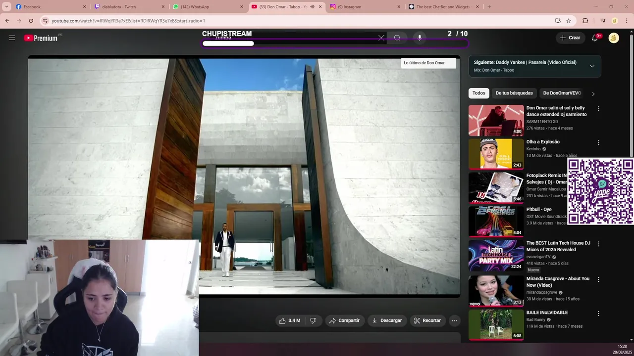Share the video via Compartir

click(345, 320)
